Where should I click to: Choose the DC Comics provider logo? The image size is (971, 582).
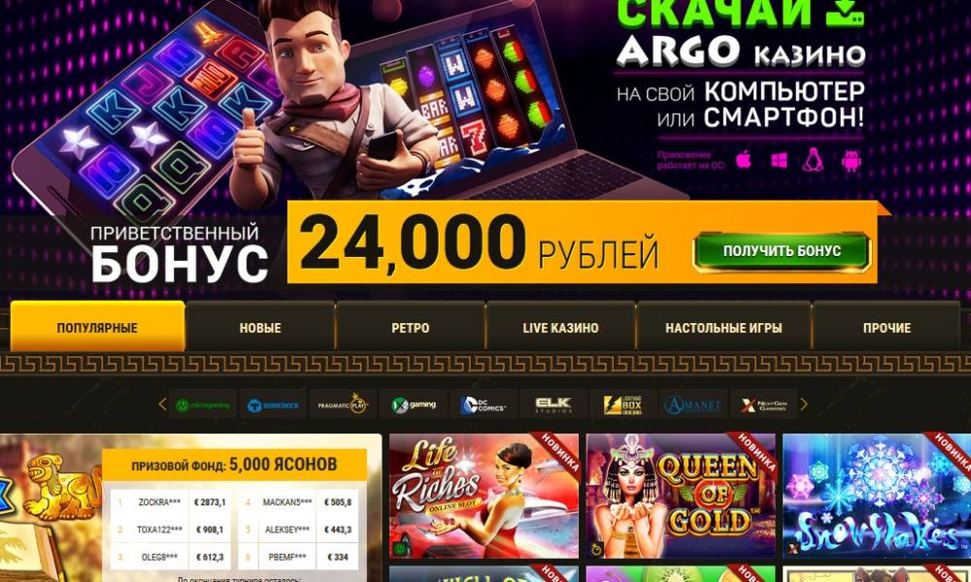pos(484,405)
